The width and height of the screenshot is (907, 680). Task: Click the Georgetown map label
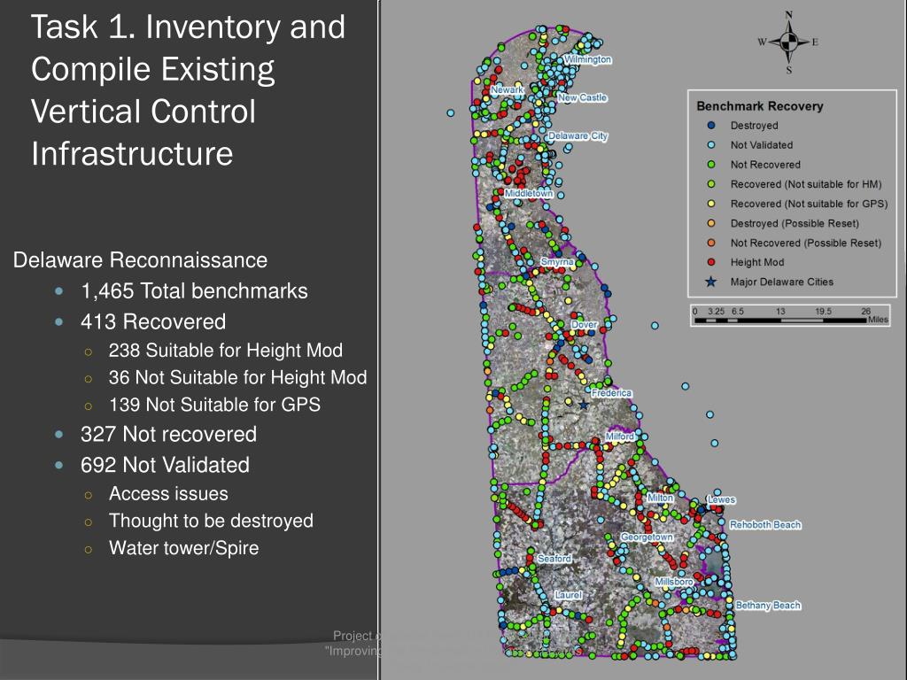[x=647, y=537]
